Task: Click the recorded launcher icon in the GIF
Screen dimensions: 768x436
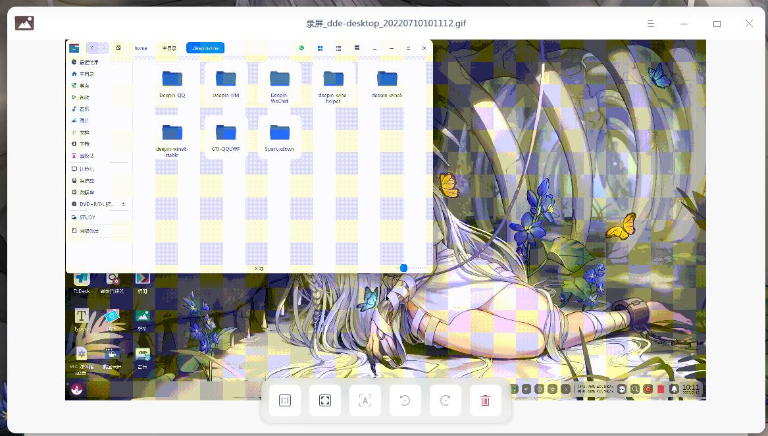Action: click(x=77, y=389)
